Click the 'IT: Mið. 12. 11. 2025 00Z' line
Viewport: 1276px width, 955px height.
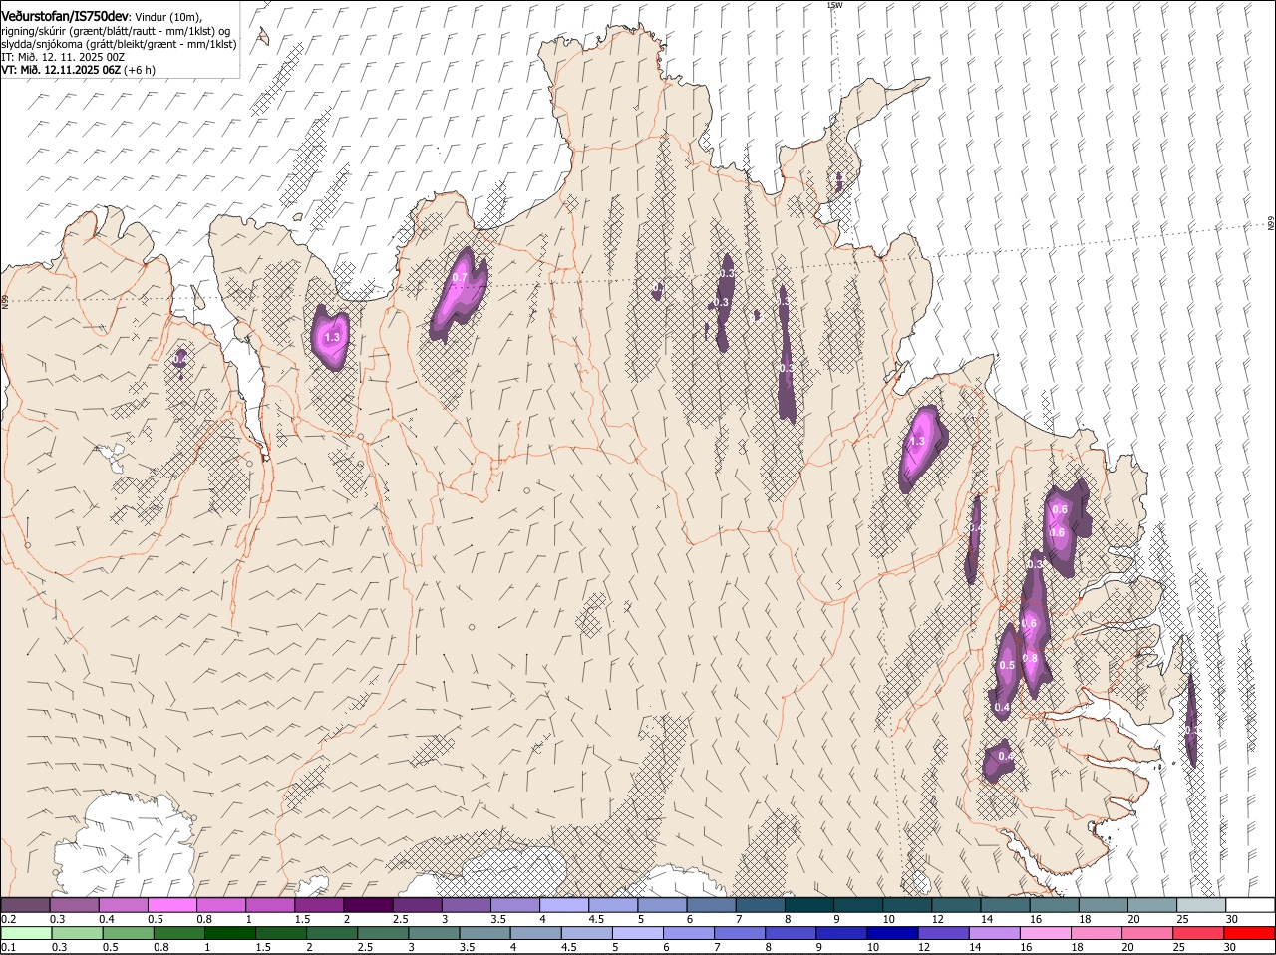pos(63,57)
